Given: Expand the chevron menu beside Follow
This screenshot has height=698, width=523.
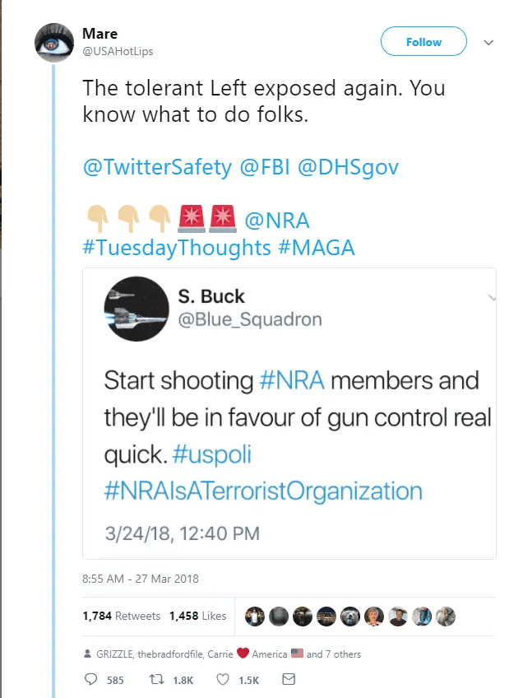Looking at the screenshot, I should tap(488, 42).
